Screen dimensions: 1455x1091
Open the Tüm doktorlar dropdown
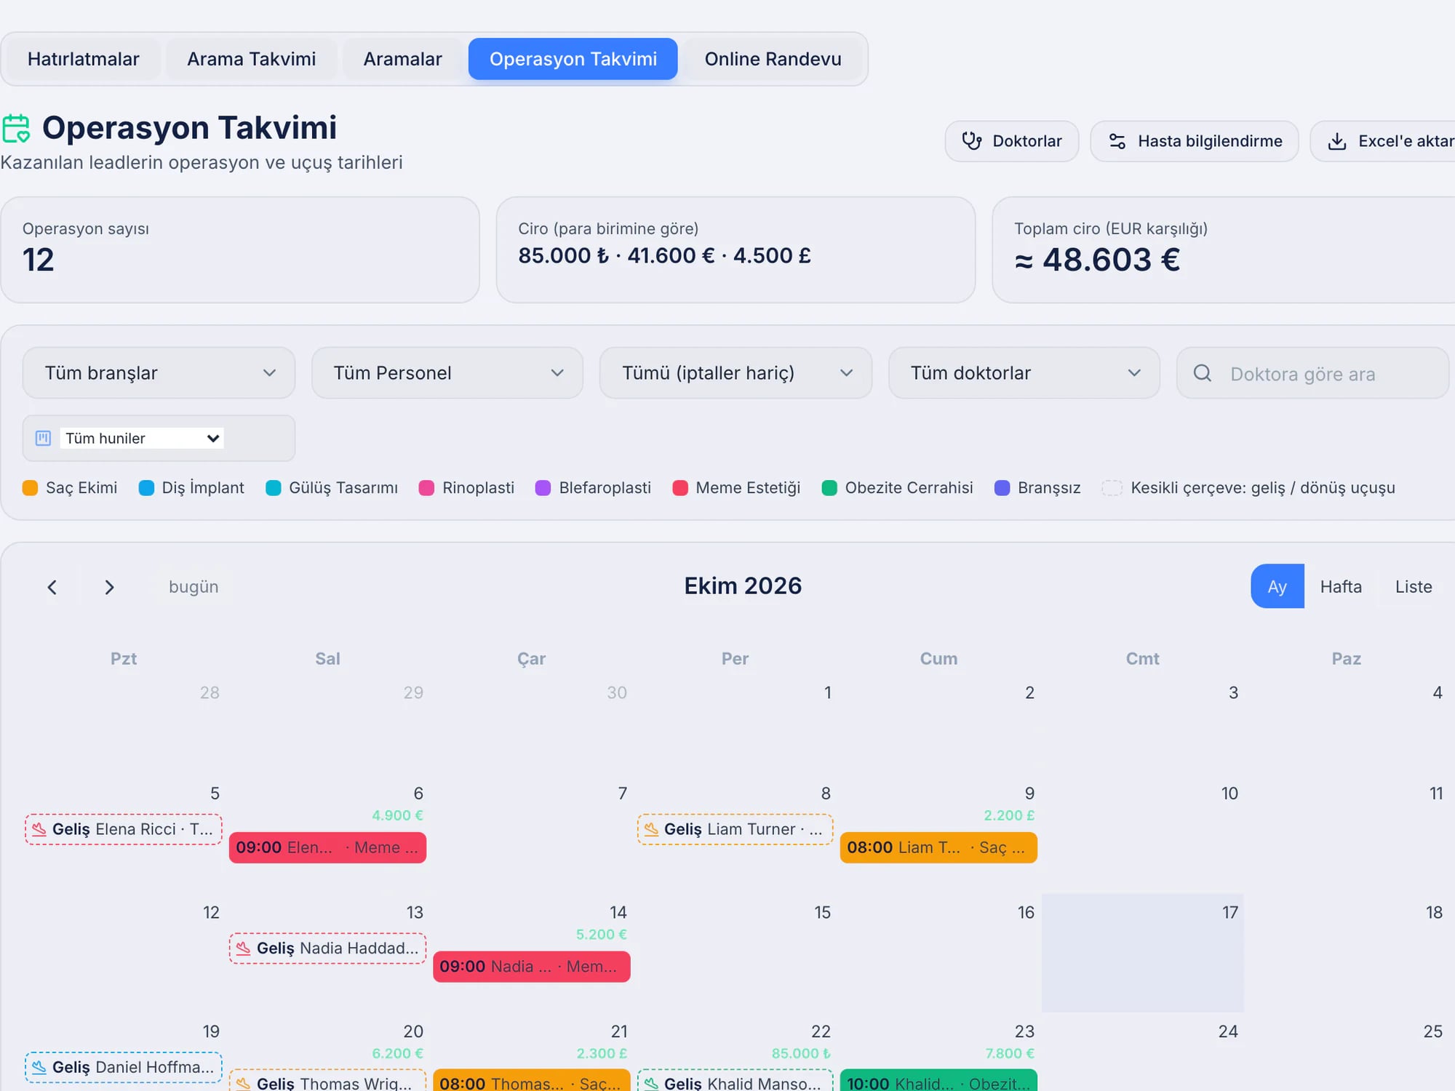pyautogui.click(x=1024, y=373)
